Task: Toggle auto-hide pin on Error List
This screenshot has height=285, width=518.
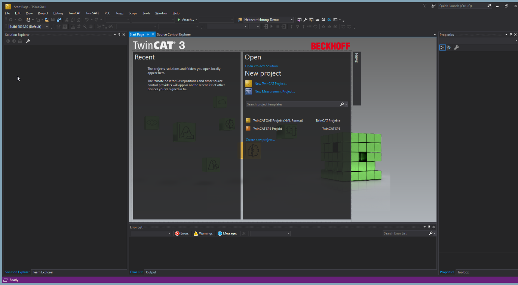Action: click(x=429, y=227)
